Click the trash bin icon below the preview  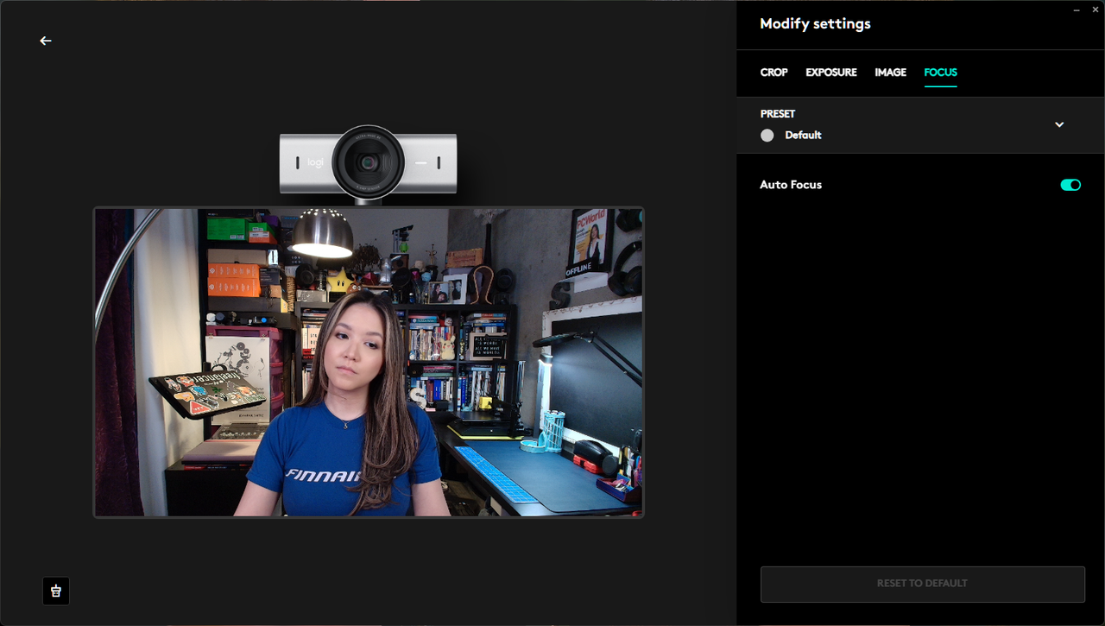tap(56, 591)
